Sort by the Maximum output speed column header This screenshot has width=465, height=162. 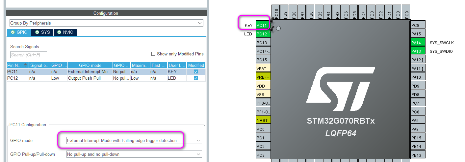(x=140, y=65)
